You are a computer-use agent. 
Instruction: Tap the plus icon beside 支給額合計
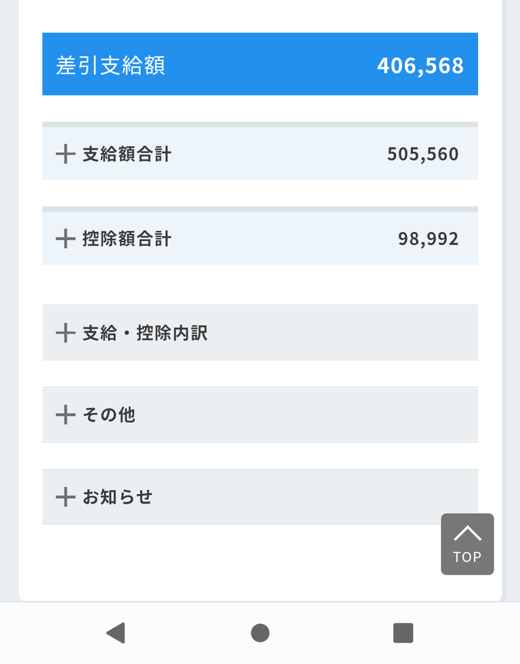click(65, 154)
